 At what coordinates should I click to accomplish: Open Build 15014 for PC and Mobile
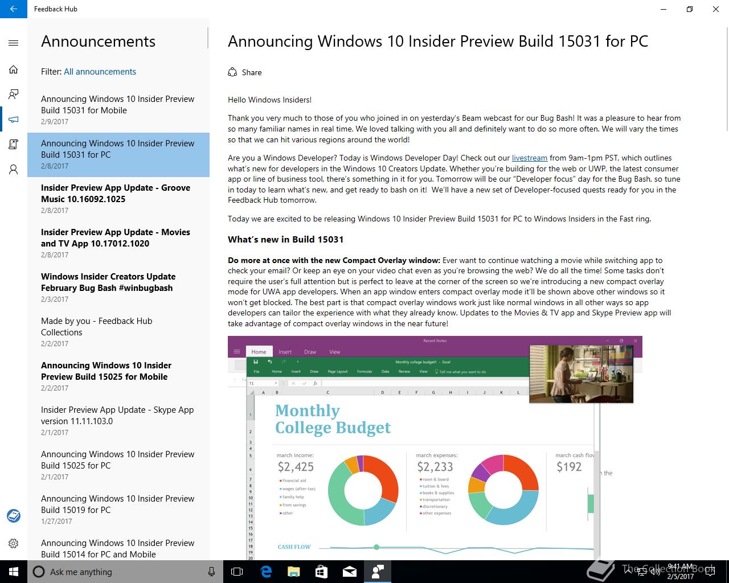(118, 547)
